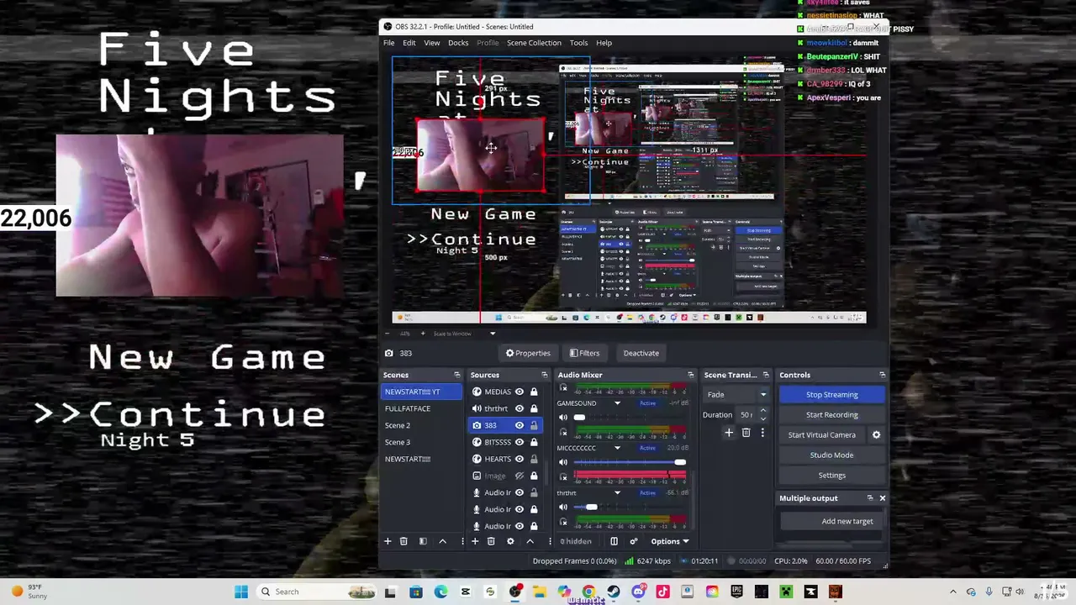Hide the 383 source with its eye icon
This screenshot has height=605, width=1076.
click(519, 425)
